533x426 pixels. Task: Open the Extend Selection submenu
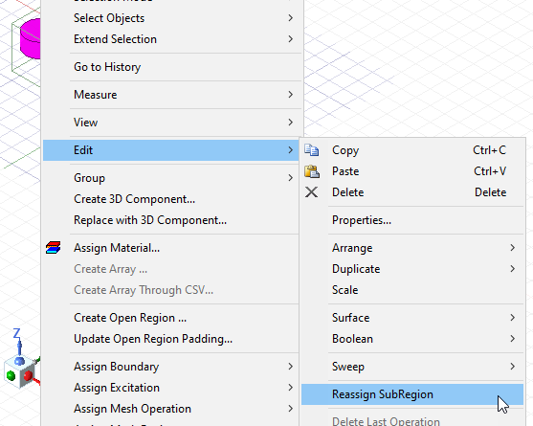172,39
